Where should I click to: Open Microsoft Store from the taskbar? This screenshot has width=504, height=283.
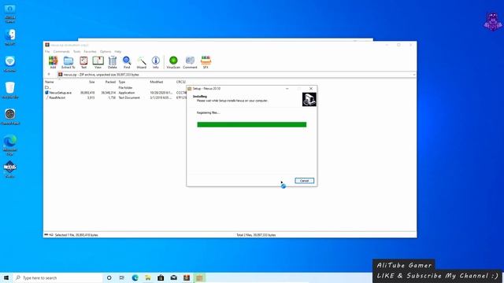coord(161,277)
